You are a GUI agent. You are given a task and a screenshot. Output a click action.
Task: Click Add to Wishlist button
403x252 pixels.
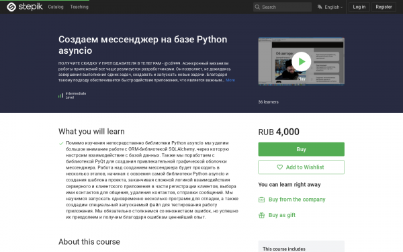coord(301,167)
